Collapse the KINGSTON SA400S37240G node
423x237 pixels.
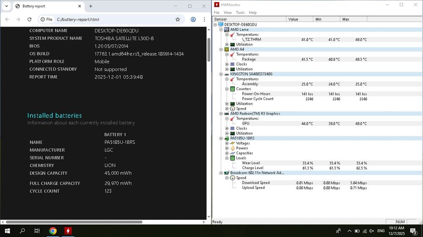221,74
